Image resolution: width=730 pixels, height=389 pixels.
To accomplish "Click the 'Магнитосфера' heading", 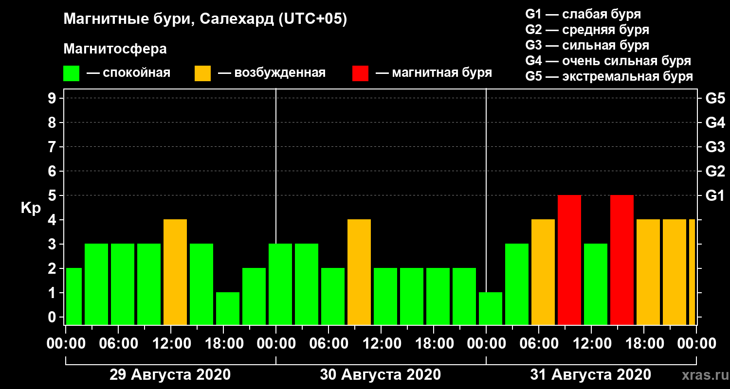I will [x=115, y=49].
